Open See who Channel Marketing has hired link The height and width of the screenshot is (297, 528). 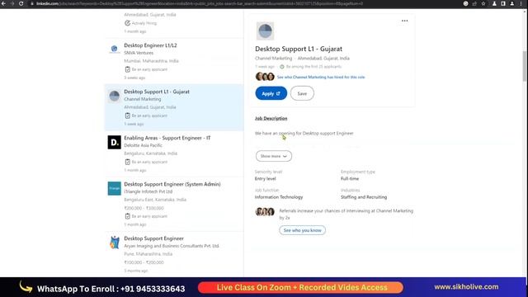[x=321, y=77]
